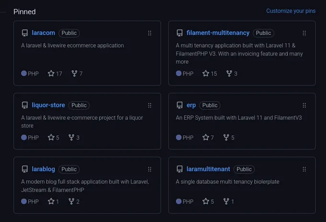326x222 pixels.
Task: Click the larablog drag handle grip icon
Action: point(150,169)
